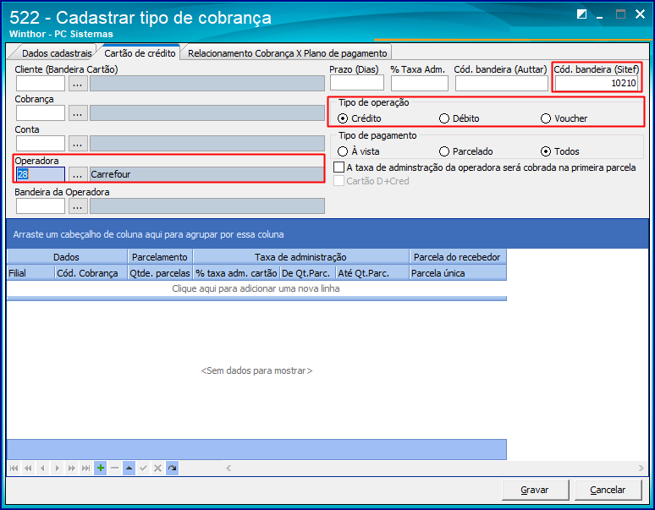
Task: Open Cobrança lookup ellipsis button
Action: (78, 113)
